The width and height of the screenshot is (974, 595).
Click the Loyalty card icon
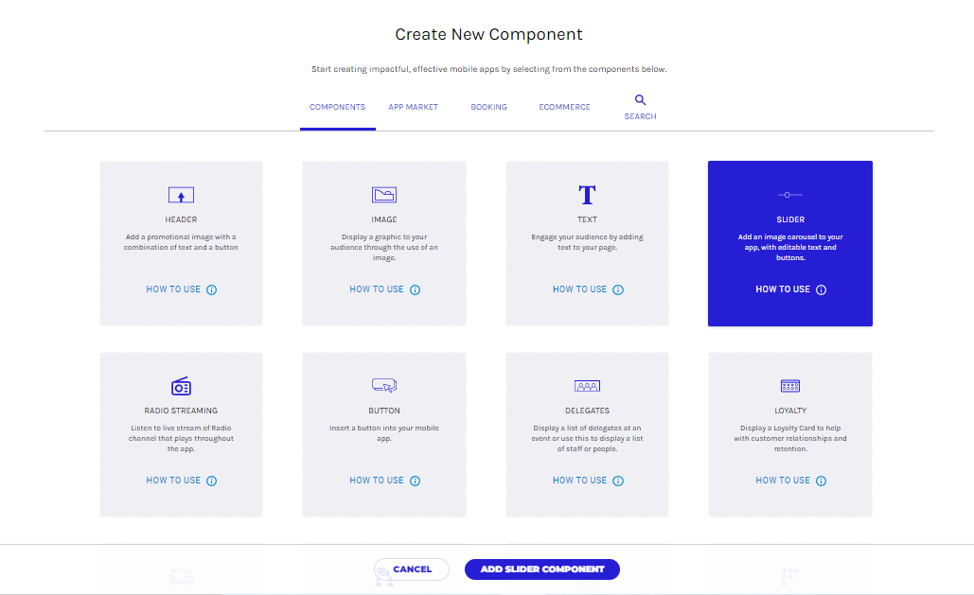coord(789,386)
